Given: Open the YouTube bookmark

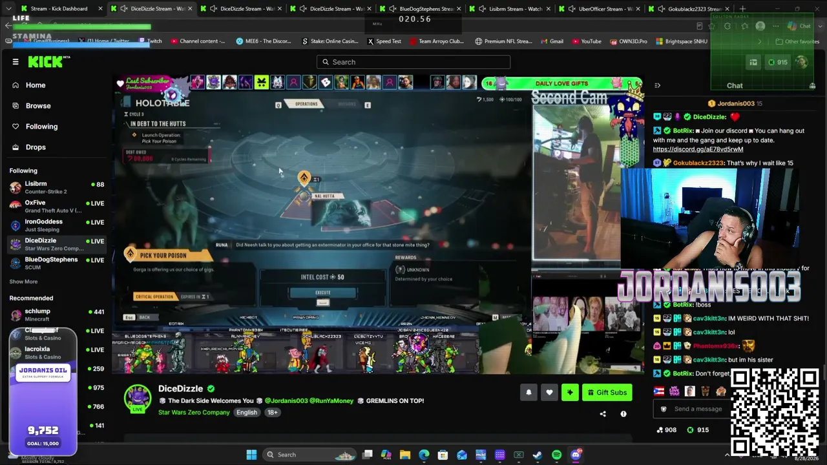Looking at the screenshot, I should tap(586, 41).
